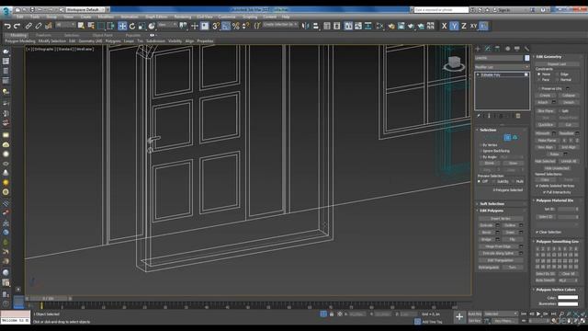This screenshot has height=331, width=588.
Task: Collapse the Edit Geometry rollout
Action: [x=548, y=57]
